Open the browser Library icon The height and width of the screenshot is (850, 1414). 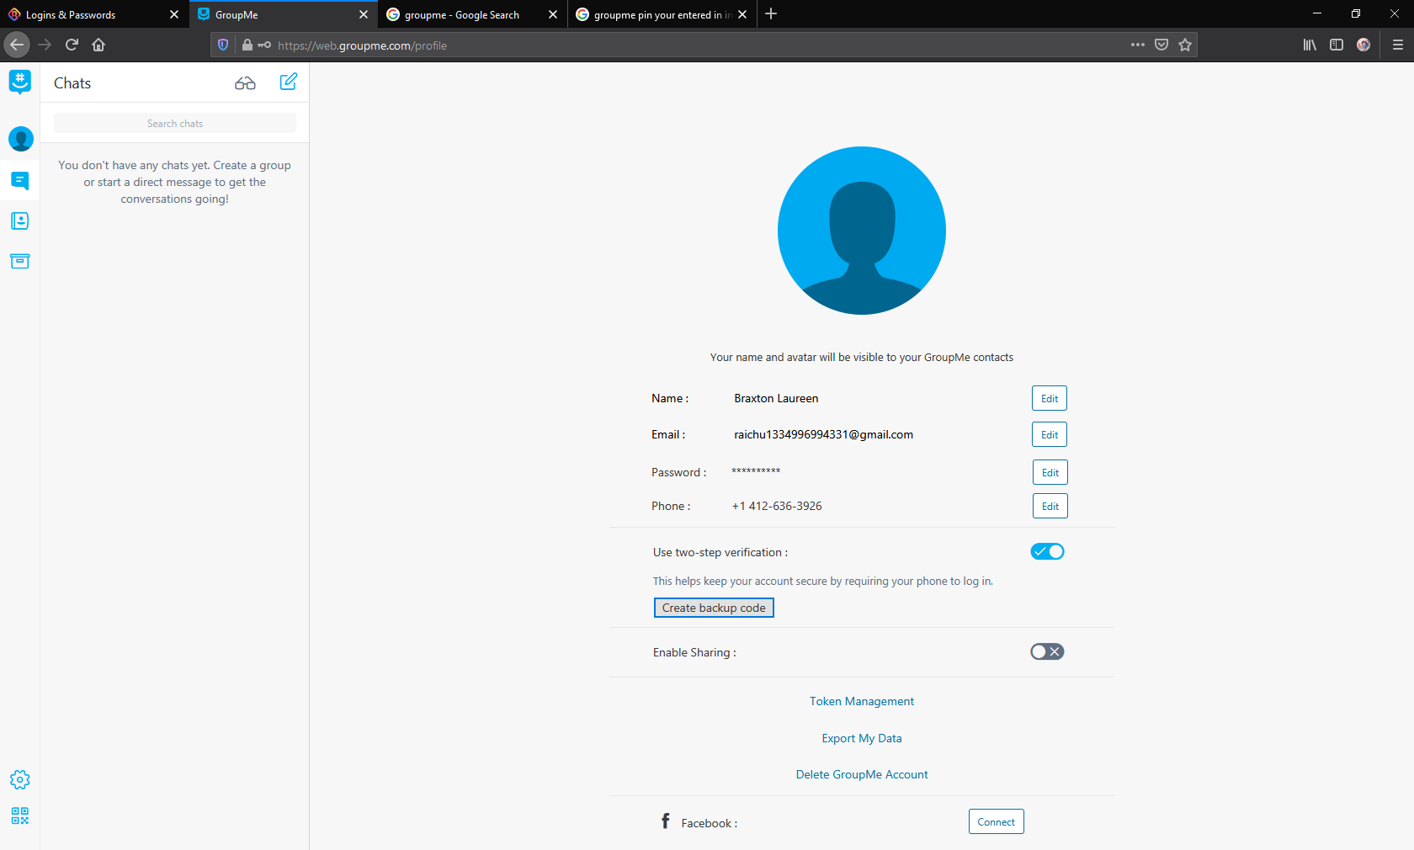click(x=1310, y=45)
